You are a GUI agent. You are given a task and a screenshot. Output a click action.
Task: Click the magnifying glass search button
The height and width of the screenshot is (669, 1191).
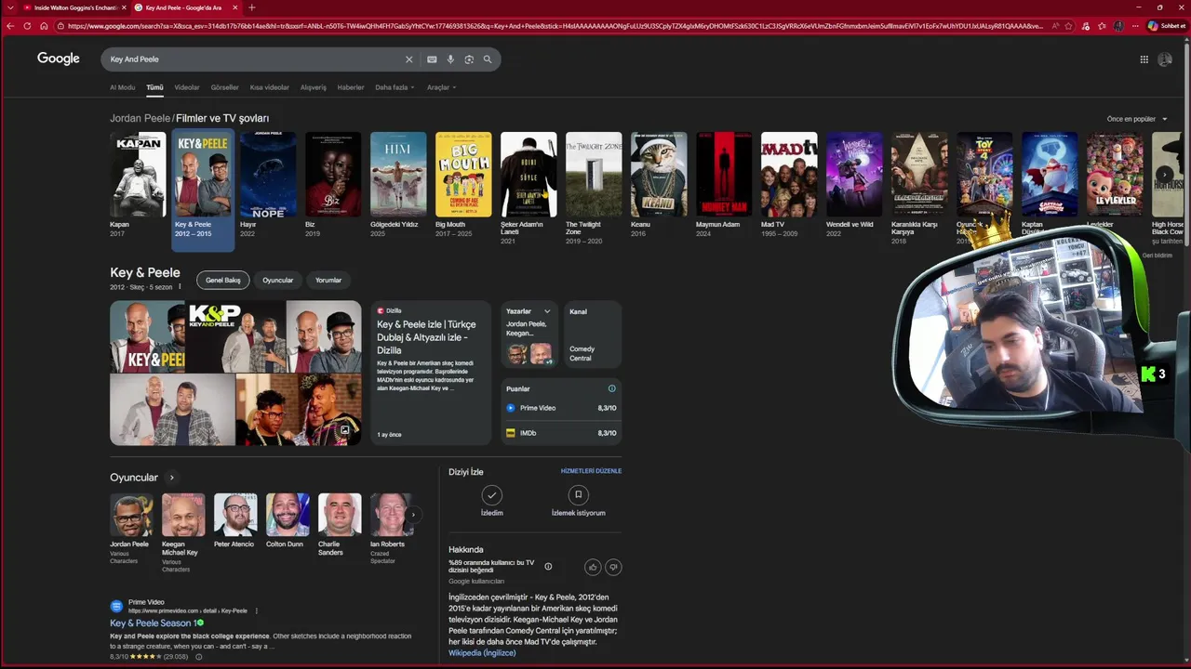488,59
